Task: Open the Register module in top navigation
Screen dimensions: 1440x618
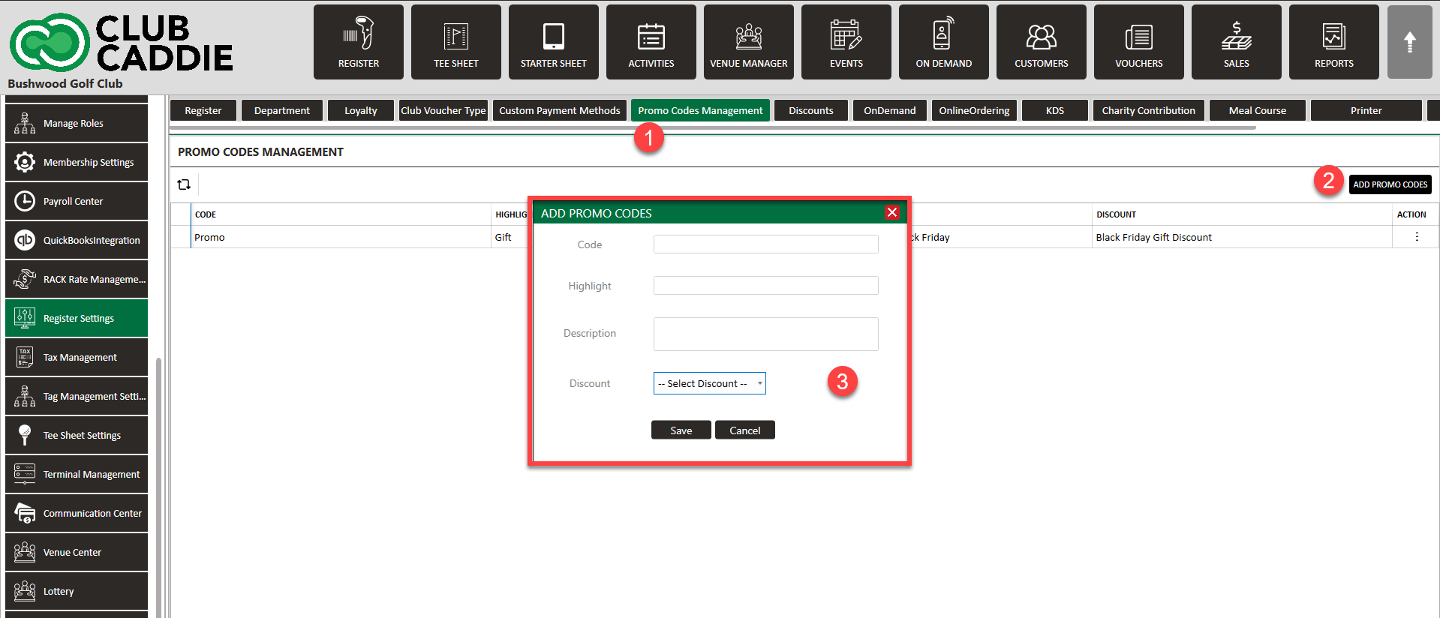Action: point(358,42)
